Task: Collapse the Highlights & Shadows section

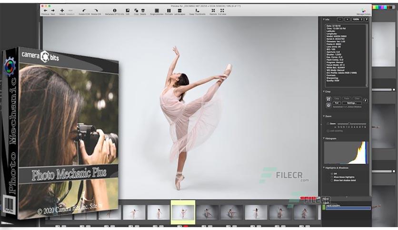Action: pyautogui.click(x=324, y=168)
